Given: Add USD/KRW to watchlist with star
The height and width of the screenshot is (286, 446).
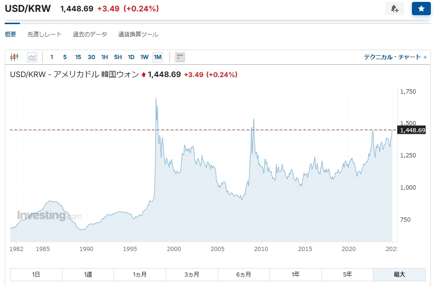Looking at the screenshot, I should click(421, 9).
